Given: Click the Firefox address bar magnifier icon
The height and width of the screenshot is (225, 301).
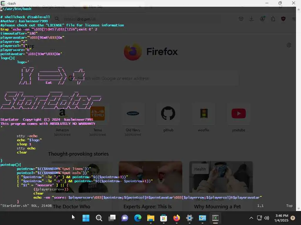Looking at the screenshot, I should [x=57, y=19].
